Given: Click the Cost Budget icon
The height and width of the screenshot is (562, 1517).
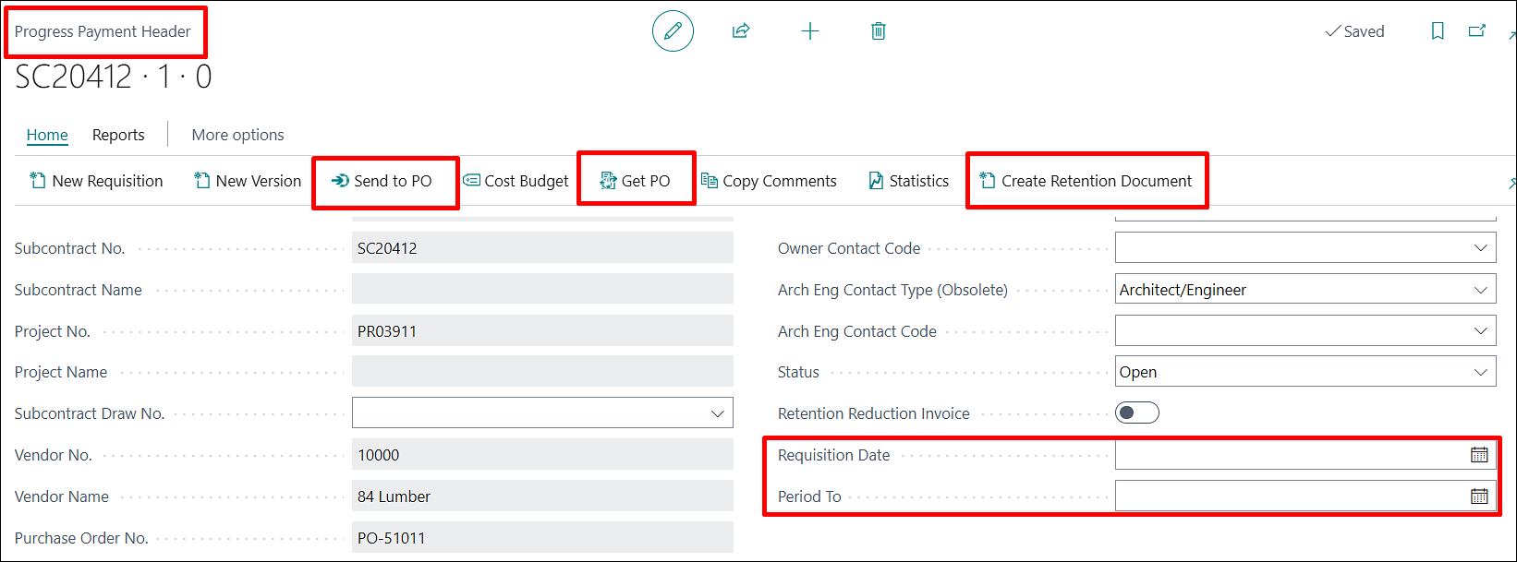Looking at the screenshot, I should tap(471, 181).
